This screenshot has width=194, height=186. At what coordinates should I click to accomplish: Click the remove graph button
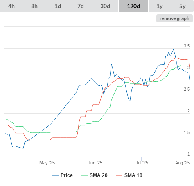[174, 18]
